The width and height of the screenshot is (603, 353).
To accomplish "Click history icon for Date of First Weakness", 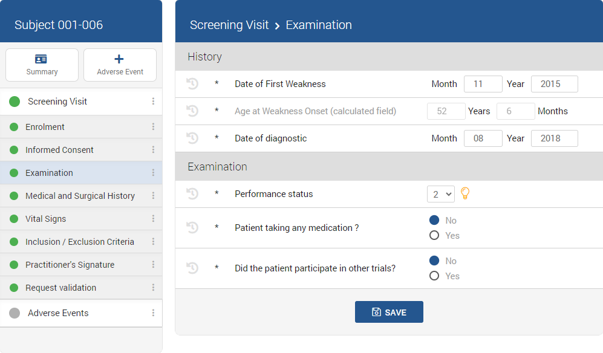I will pyautogui.click(x=192, y=84).
